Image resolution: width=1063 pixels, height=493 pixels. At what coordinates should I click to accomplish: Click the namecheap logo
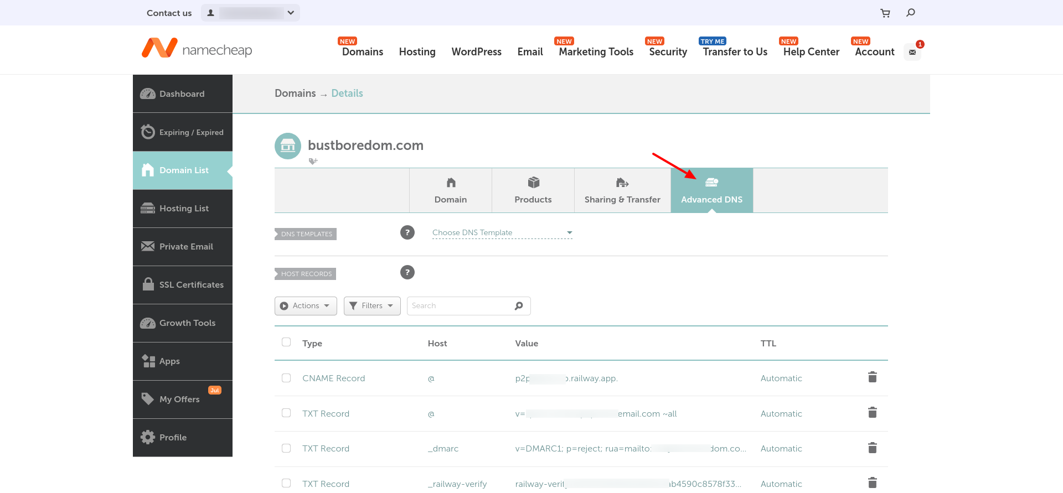tap(197, 49)
